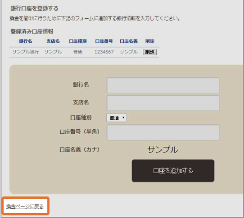
Task: Click the 口座番号（半角） input field
Action: [163, 132]
